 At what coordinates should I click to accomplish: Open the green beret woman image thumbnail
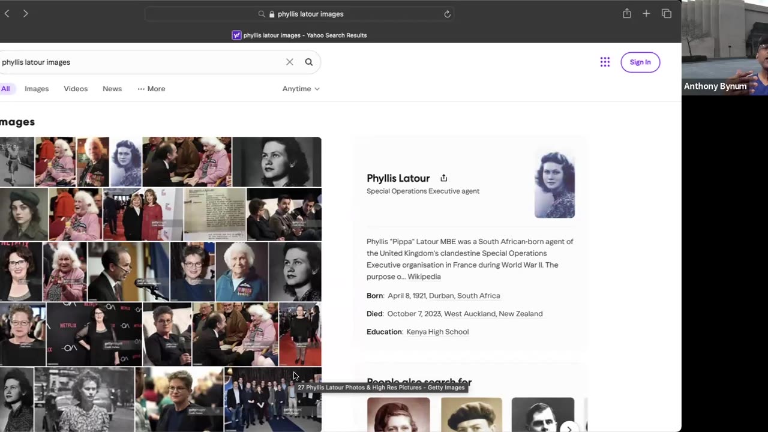24,214
